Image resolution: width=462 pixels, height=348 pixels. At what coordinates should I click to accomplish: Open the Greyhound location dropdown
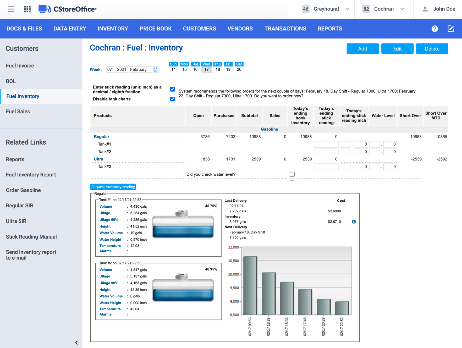[x=347, y=9]
